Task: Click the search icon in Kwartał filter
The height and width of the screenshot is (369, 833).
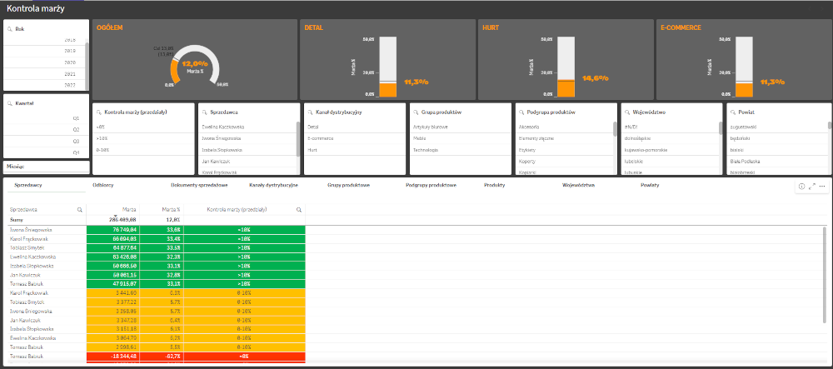Action: [10, 103]
